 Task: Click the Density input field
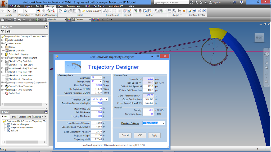(148, 110)
